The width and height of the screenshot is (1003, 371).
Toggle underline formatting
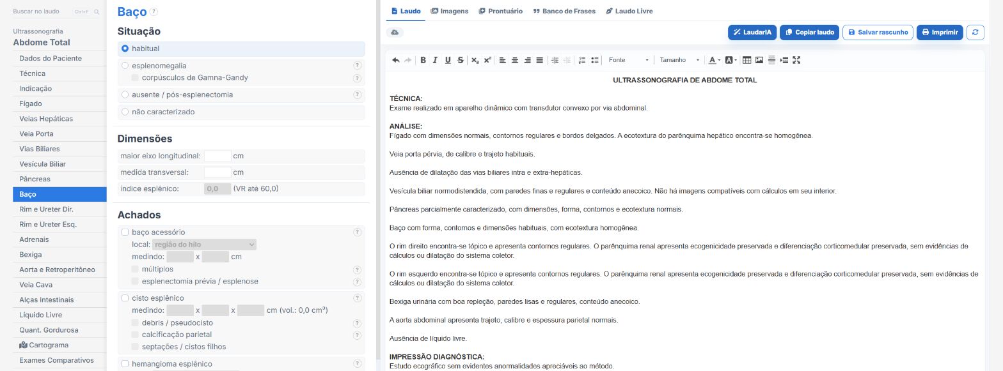point(448,60)
